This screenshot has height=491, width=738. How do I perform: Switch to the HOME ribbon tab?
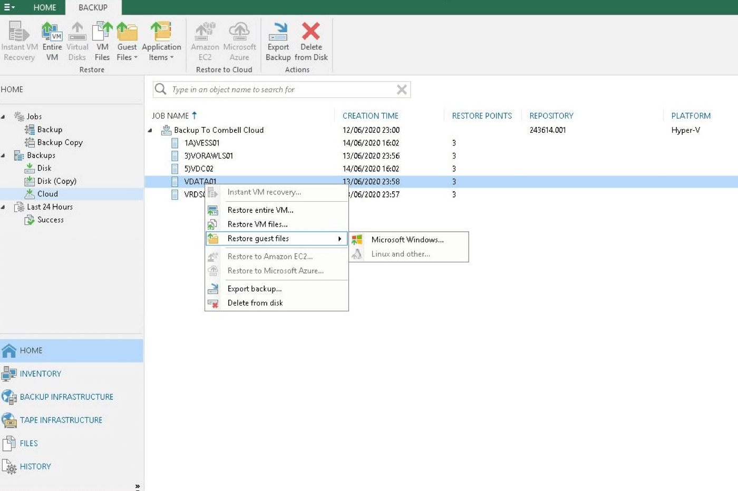44,7
